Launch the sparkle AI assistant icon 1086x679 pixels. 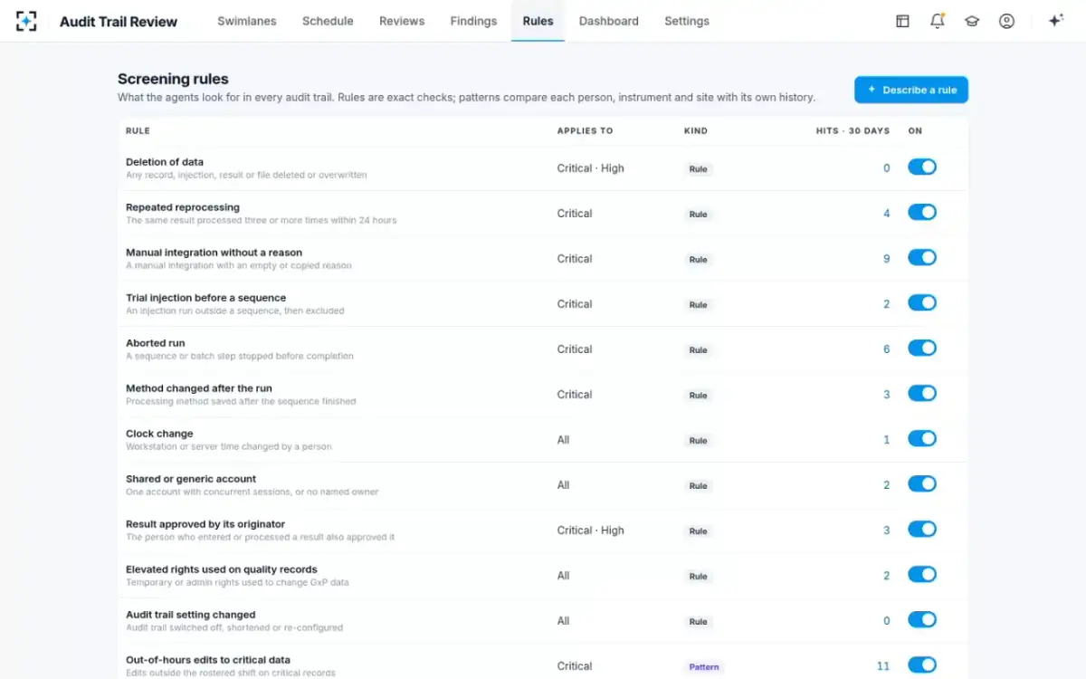coord(1055,21)
